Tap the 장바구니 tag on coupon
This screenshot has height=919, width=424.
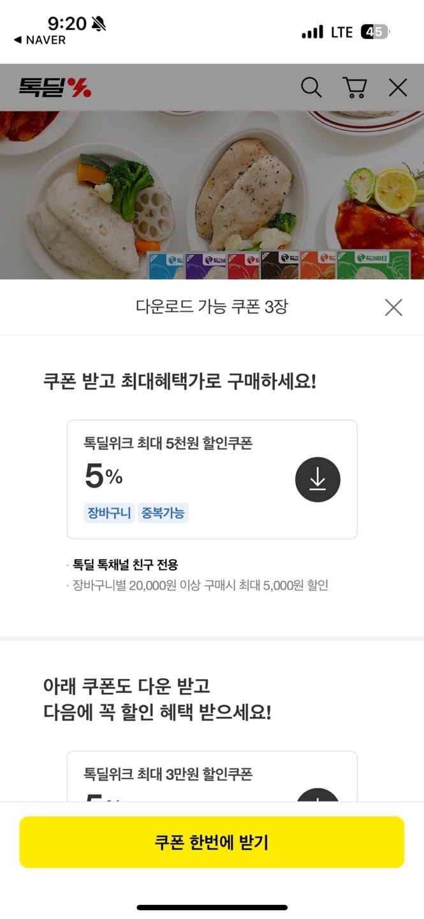(110, 512)
